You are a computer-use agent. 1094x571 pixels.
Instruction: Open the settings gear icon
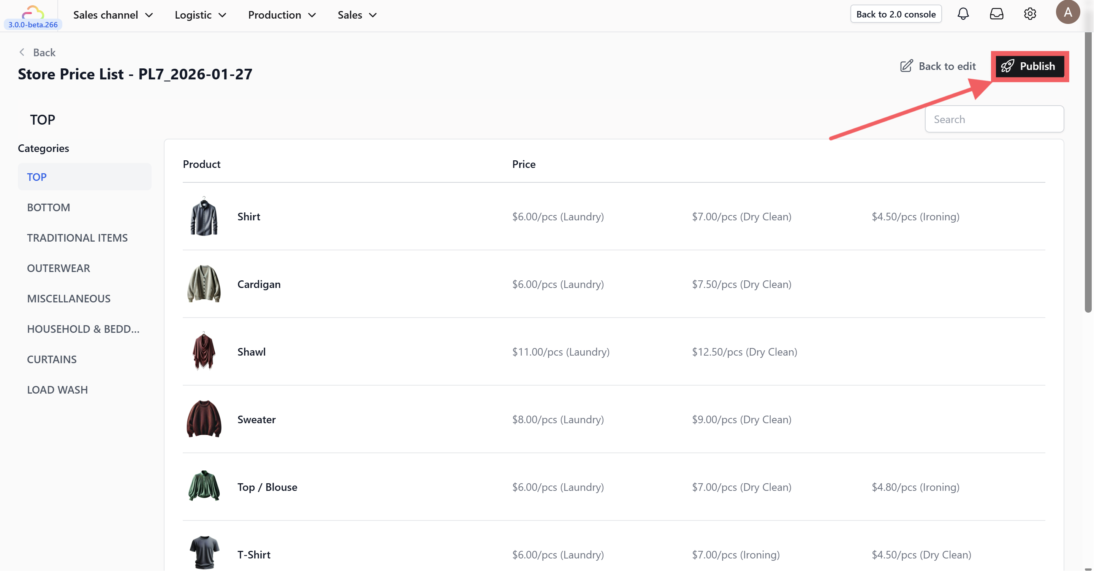tap(1030, 14)
